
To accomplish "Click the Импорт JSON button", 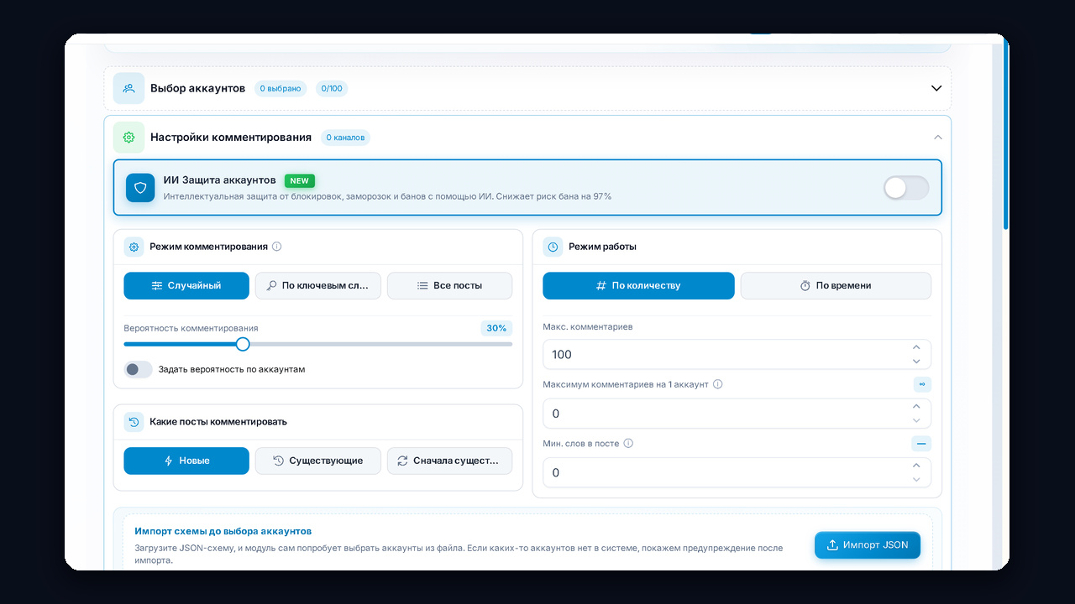I will coord(868,544).
